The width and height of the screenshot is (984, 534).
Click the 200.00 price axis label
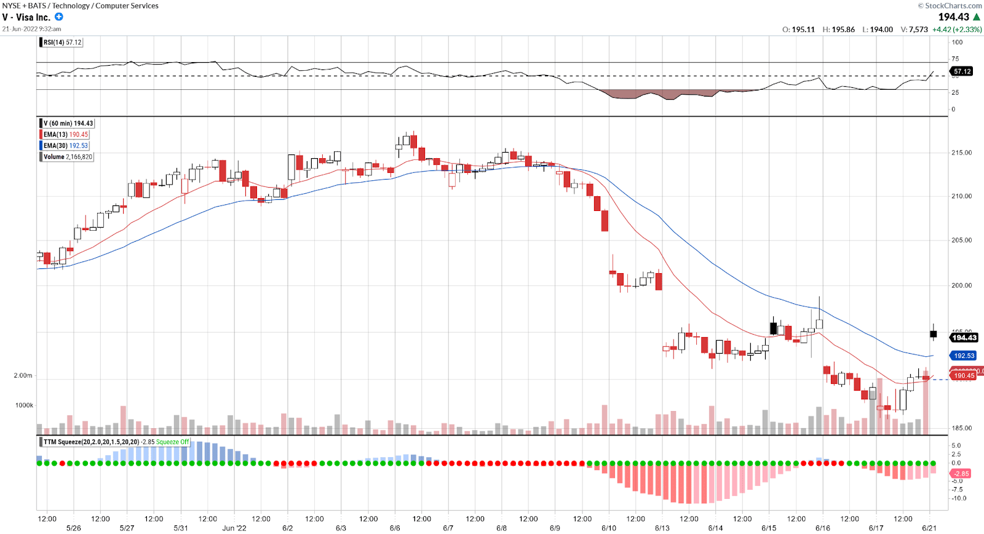962,285
